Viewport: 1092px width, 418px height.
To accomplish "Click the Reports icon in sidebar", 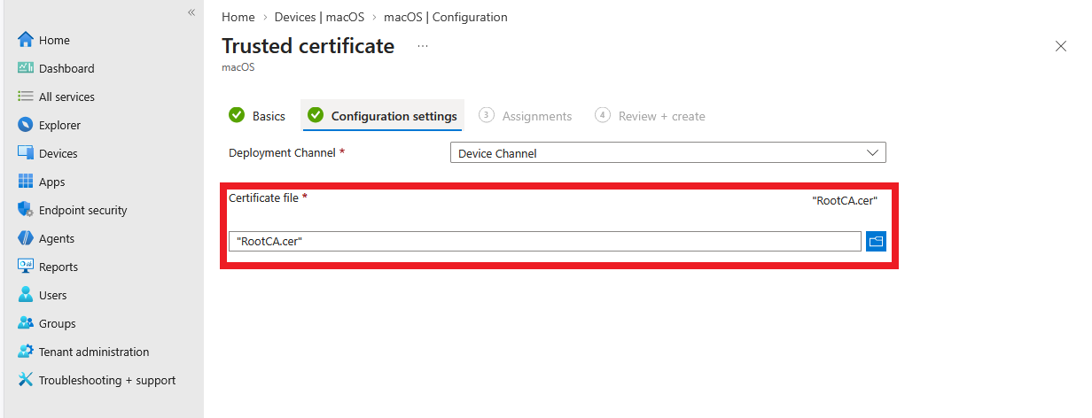I will pyautogui.click(x=26, y=267).
